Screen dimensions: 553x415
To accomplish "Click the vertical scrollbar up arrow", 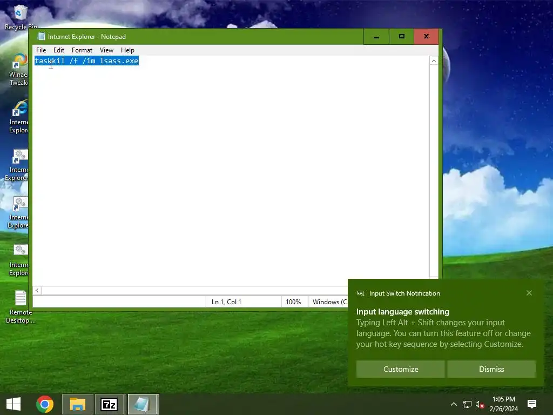I will 434,61.
